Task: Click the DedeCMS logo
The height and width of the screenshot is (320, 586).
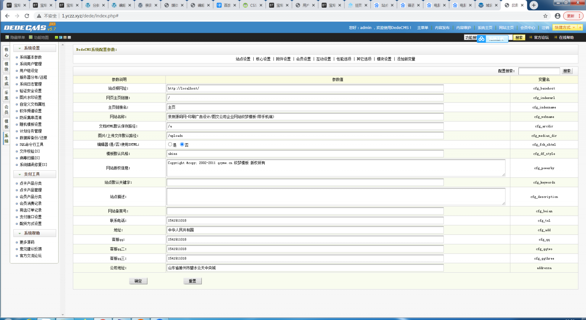Action: (x=29, y=27)
